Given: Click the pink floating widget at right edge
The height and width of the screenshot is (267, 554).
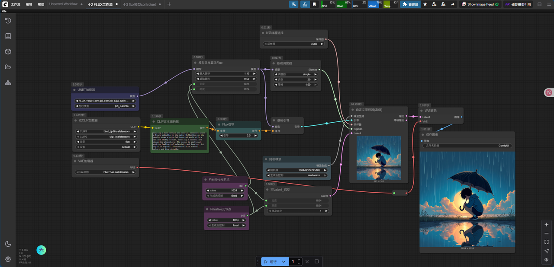Looking at the screenshot, I should (x=549, y=92).
